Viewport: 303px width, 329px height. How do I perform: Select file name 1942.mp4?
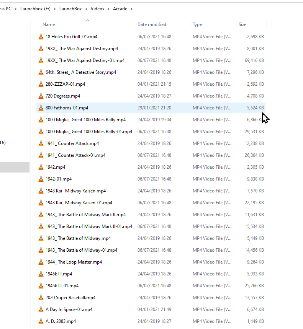click(x=56, y=167)
